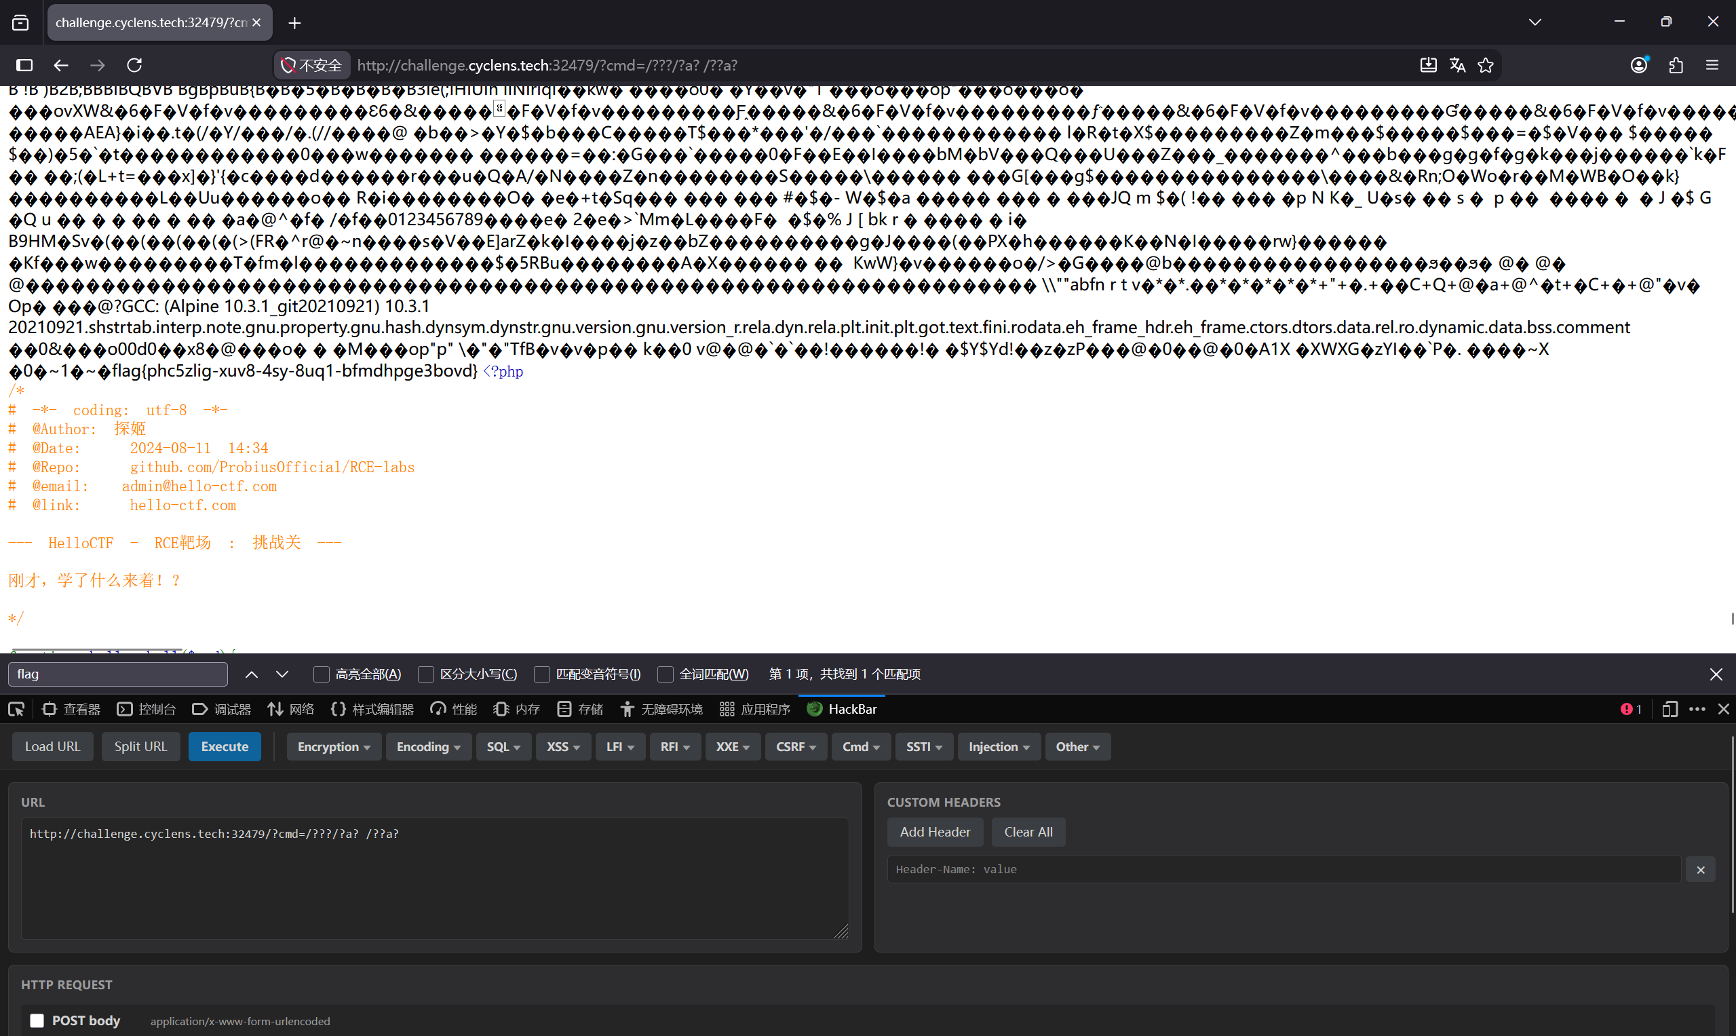Expand the Encryption dropdown

334,747
